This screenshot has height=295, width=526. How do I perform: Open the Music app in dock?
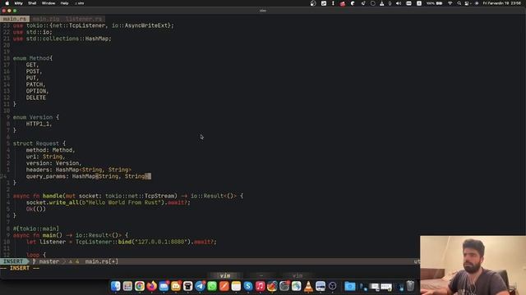261,286
